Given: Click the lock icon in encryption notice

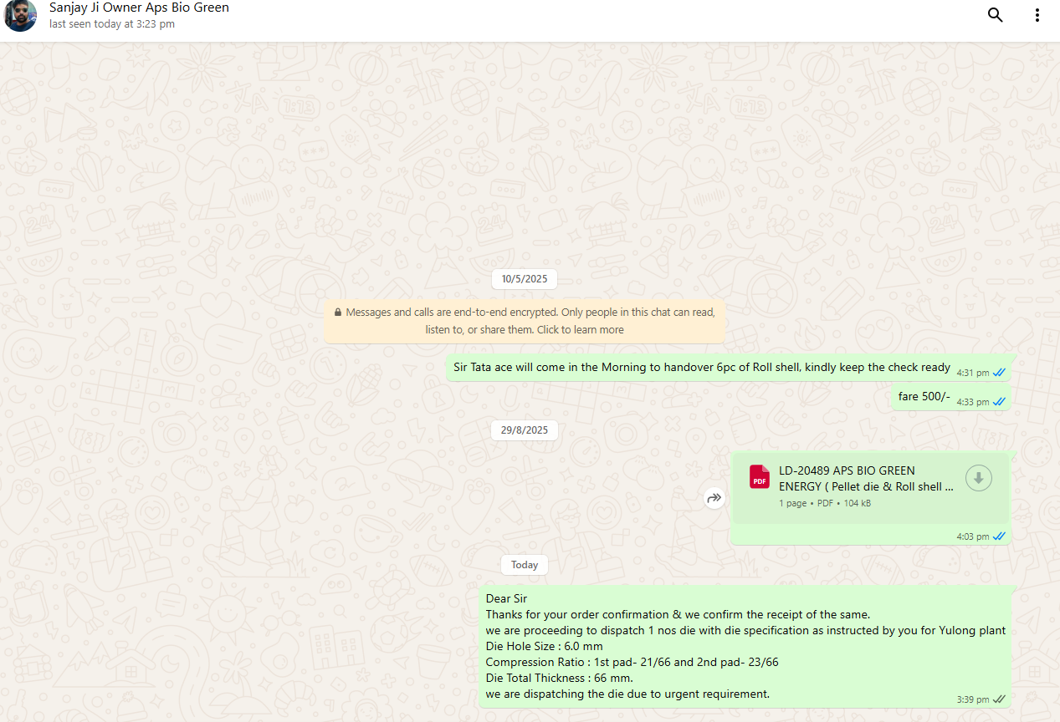Looking at the screenshot, I should (337, 313).
